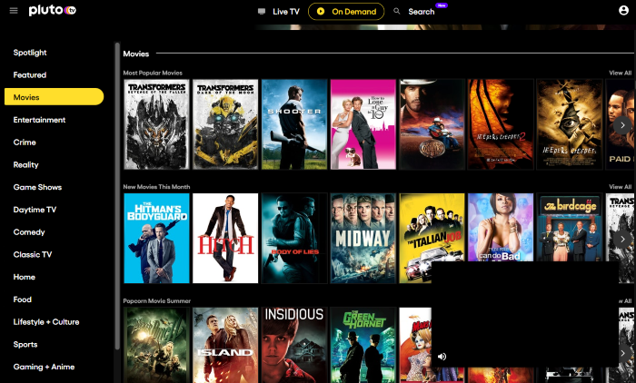The height and width of the screenshot is (383, 636).
Task: Open the hamburger menu icon
Action: 14,11
